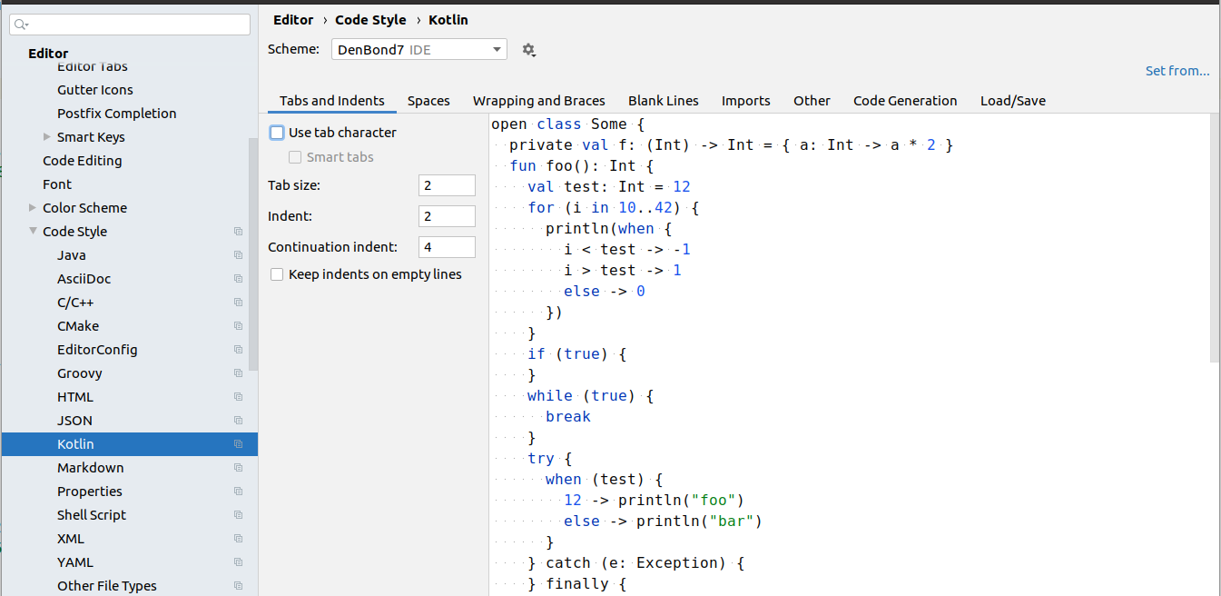1221x596 pixels.
Task: Expand the Color Scheme tree node
Action: 33,208
